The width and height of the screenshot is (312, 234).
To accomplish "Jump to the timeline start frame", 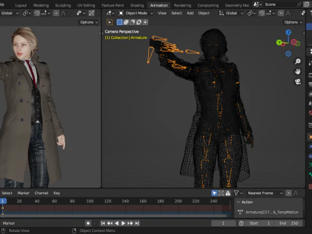I will pyautogui.click(x=103, y=223).
